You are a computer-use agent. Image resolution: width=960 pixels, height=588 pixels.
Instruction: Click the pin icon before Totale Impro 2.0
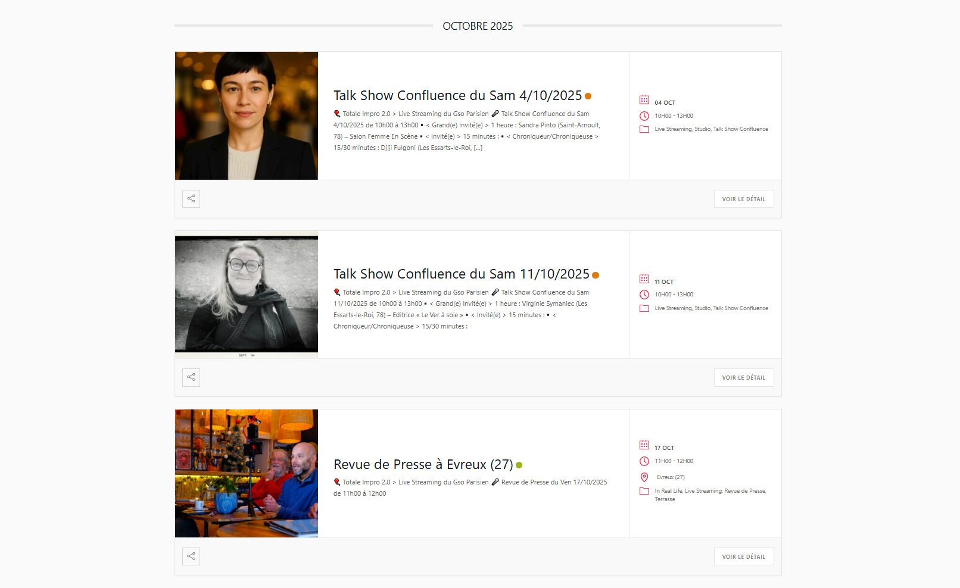(x=336, y=114)
